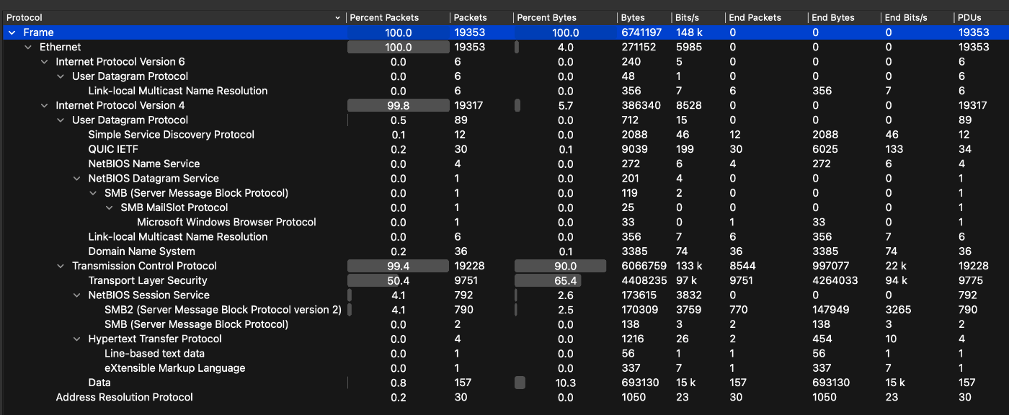Select Hypertext Transfer Protocol row
This screenshot has height=415, width=1009.
(x=504, y=339)
